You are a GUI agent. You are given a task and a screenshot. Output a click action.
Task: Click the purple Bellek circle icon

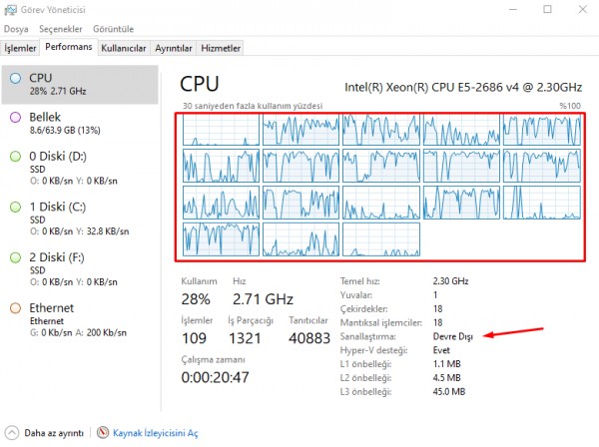15,117
